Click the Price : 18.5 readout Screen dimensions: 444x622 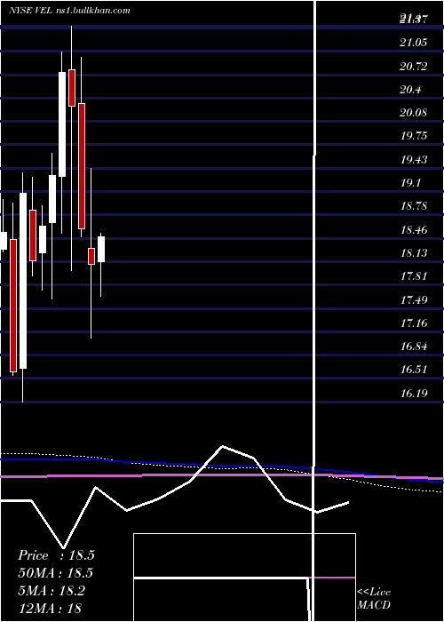(56, 555)
